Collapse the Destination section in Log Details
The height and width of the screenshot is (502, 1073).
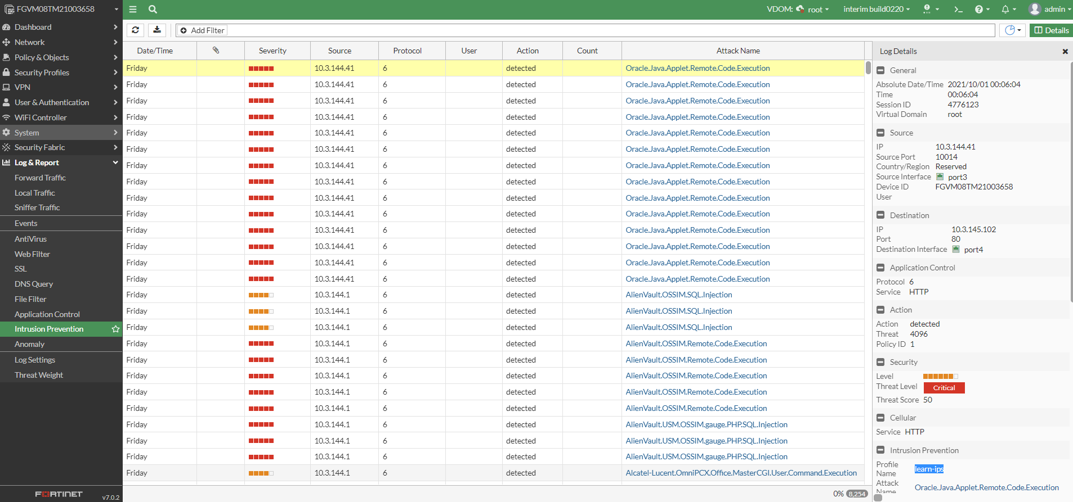881,215
